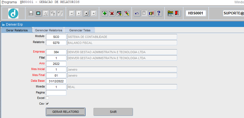This screenshot has width=244, height=118.
Task: Click the Mes Final Janeiro description
Action: tap(122, 75)
